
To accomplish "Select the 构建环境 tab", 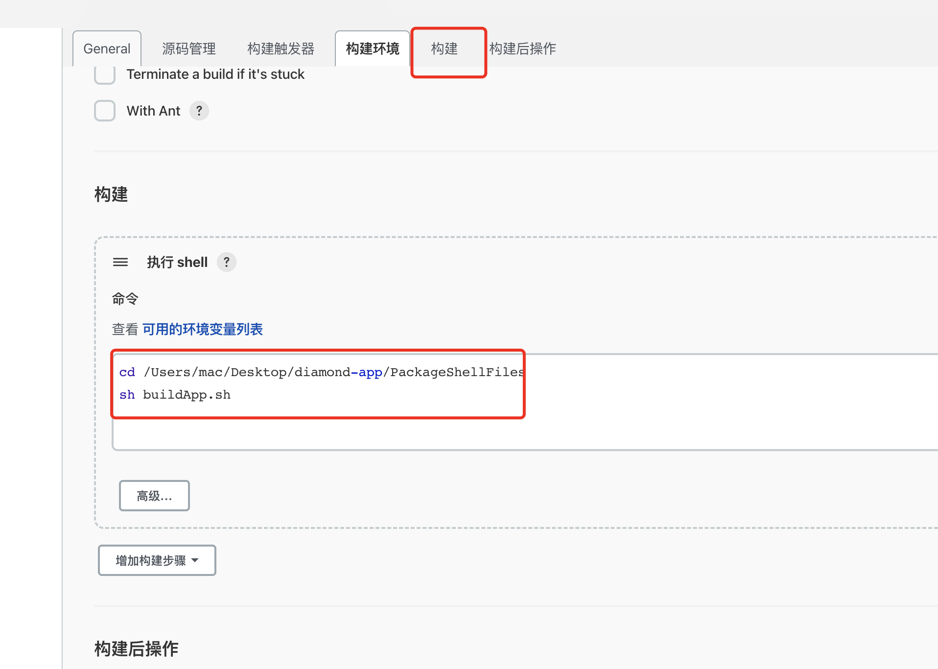I will click(x=373, y=48).
